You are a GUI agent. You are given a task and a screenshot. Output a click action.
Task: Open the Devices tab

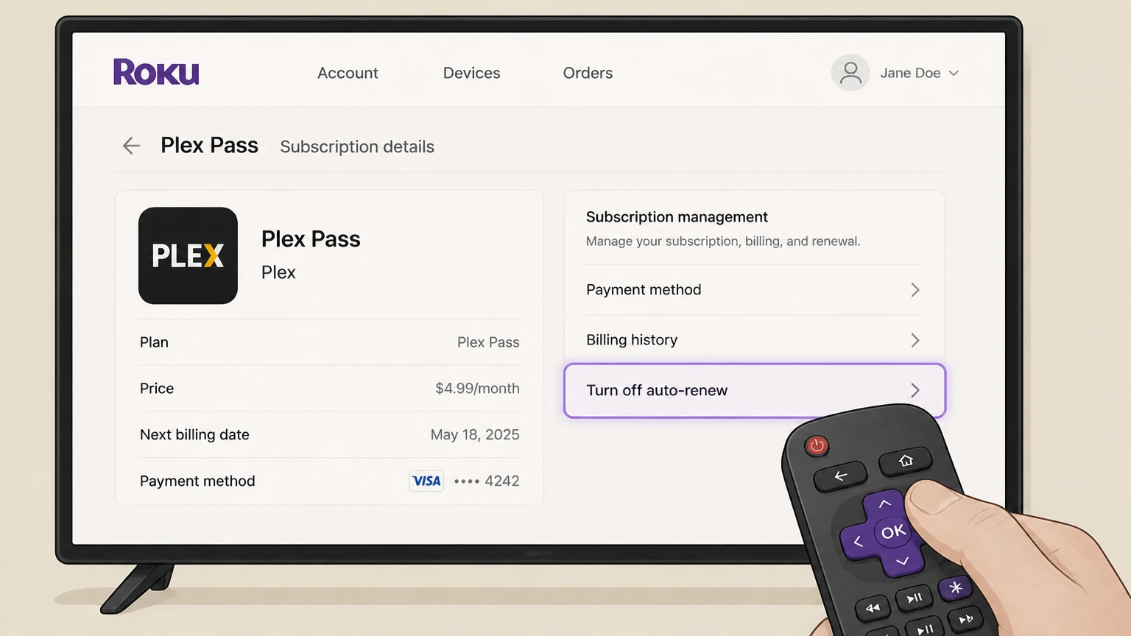click(x=471, y=73)
